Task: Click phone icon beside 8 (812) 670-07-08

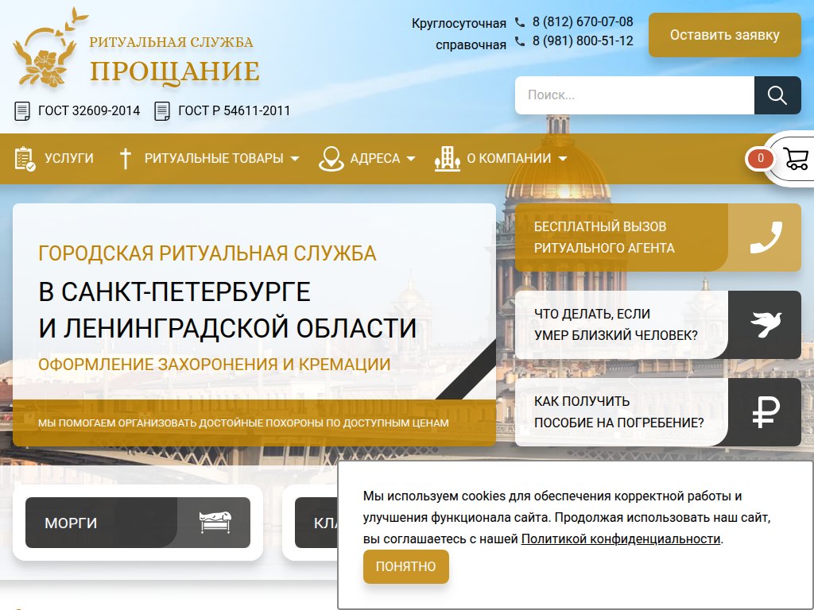Action: click(520, 21)
